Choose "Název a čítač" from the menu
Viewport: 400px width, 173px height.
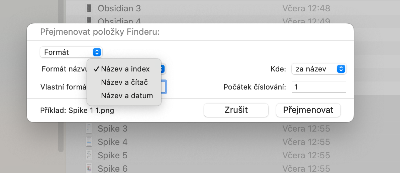[x=124, y=82]
